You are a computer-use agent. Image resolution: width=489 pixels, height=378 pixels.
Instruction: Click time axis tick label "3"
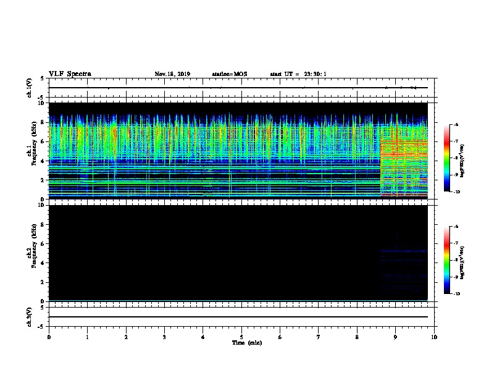[x=164, y=337]
